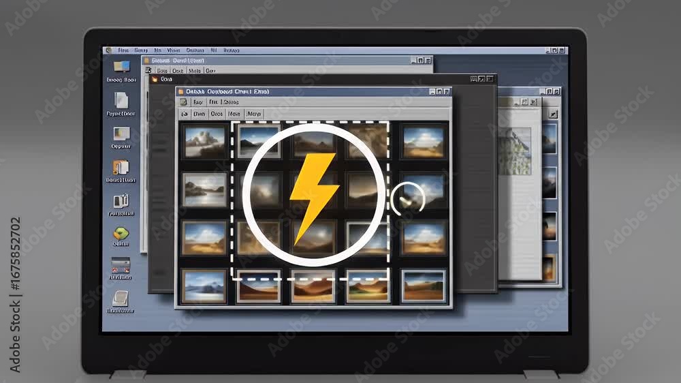Select the green hills thumbnail in the bottom row
681x383 pixels.
368,286
